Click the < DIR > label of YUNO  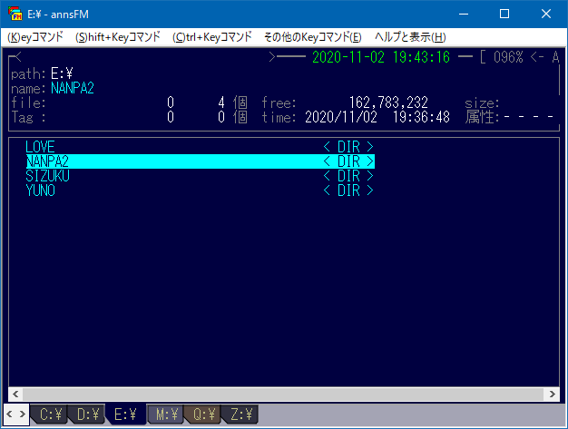tap(348, 190)
